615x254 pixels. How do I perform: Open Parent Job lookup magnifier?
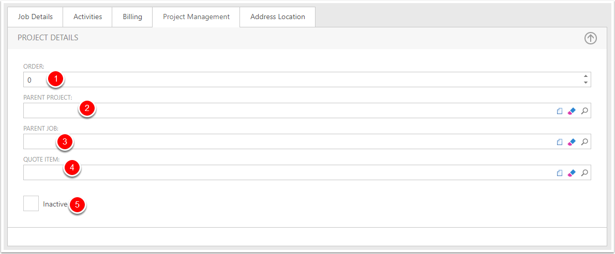584,142
